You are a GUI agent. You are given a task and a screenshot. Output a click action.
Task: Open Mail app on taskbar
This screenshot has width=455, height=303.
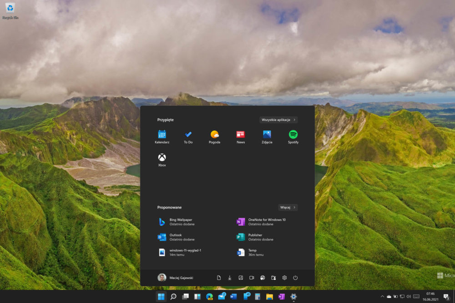[x=222, y=296]
